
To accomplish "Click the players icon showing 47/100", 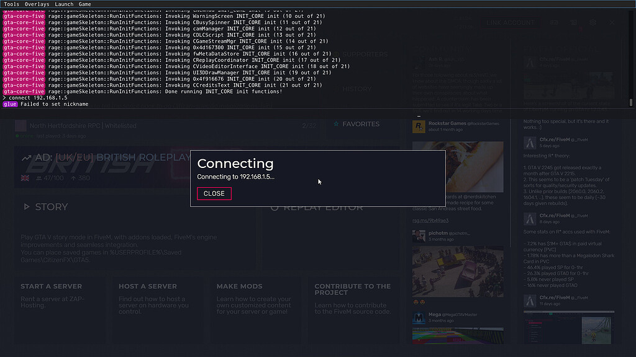I will click(x=39, y=178).
